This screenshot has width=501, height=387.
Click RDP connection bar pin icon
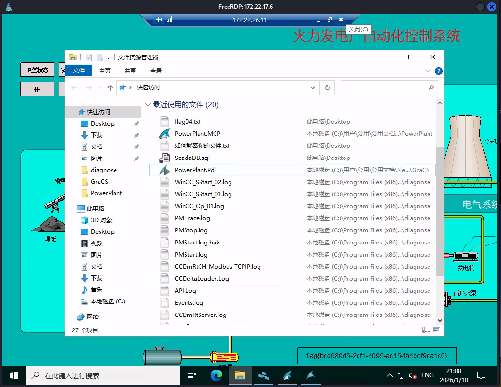point(159,20)
